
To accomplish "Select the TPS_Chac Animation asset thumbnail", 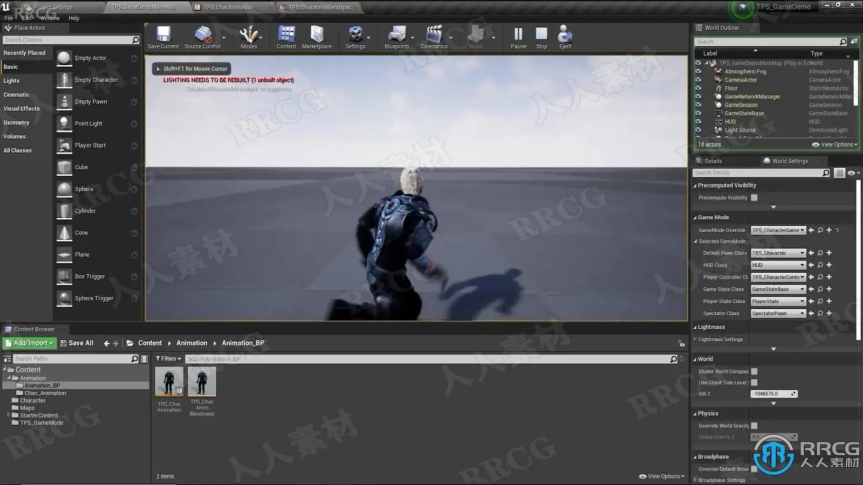I will point(169,381).
